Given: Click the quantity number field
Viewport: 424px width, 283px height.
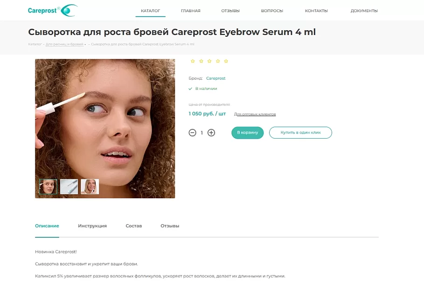Looking at the screenshot, I should coord(202,133).
